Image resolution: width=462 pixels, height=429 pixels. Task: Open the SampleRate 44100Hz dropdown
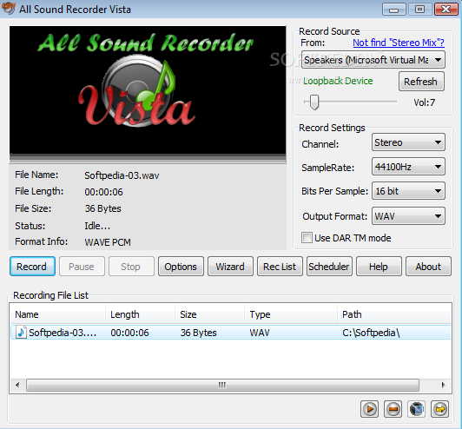tap(408, 167)
